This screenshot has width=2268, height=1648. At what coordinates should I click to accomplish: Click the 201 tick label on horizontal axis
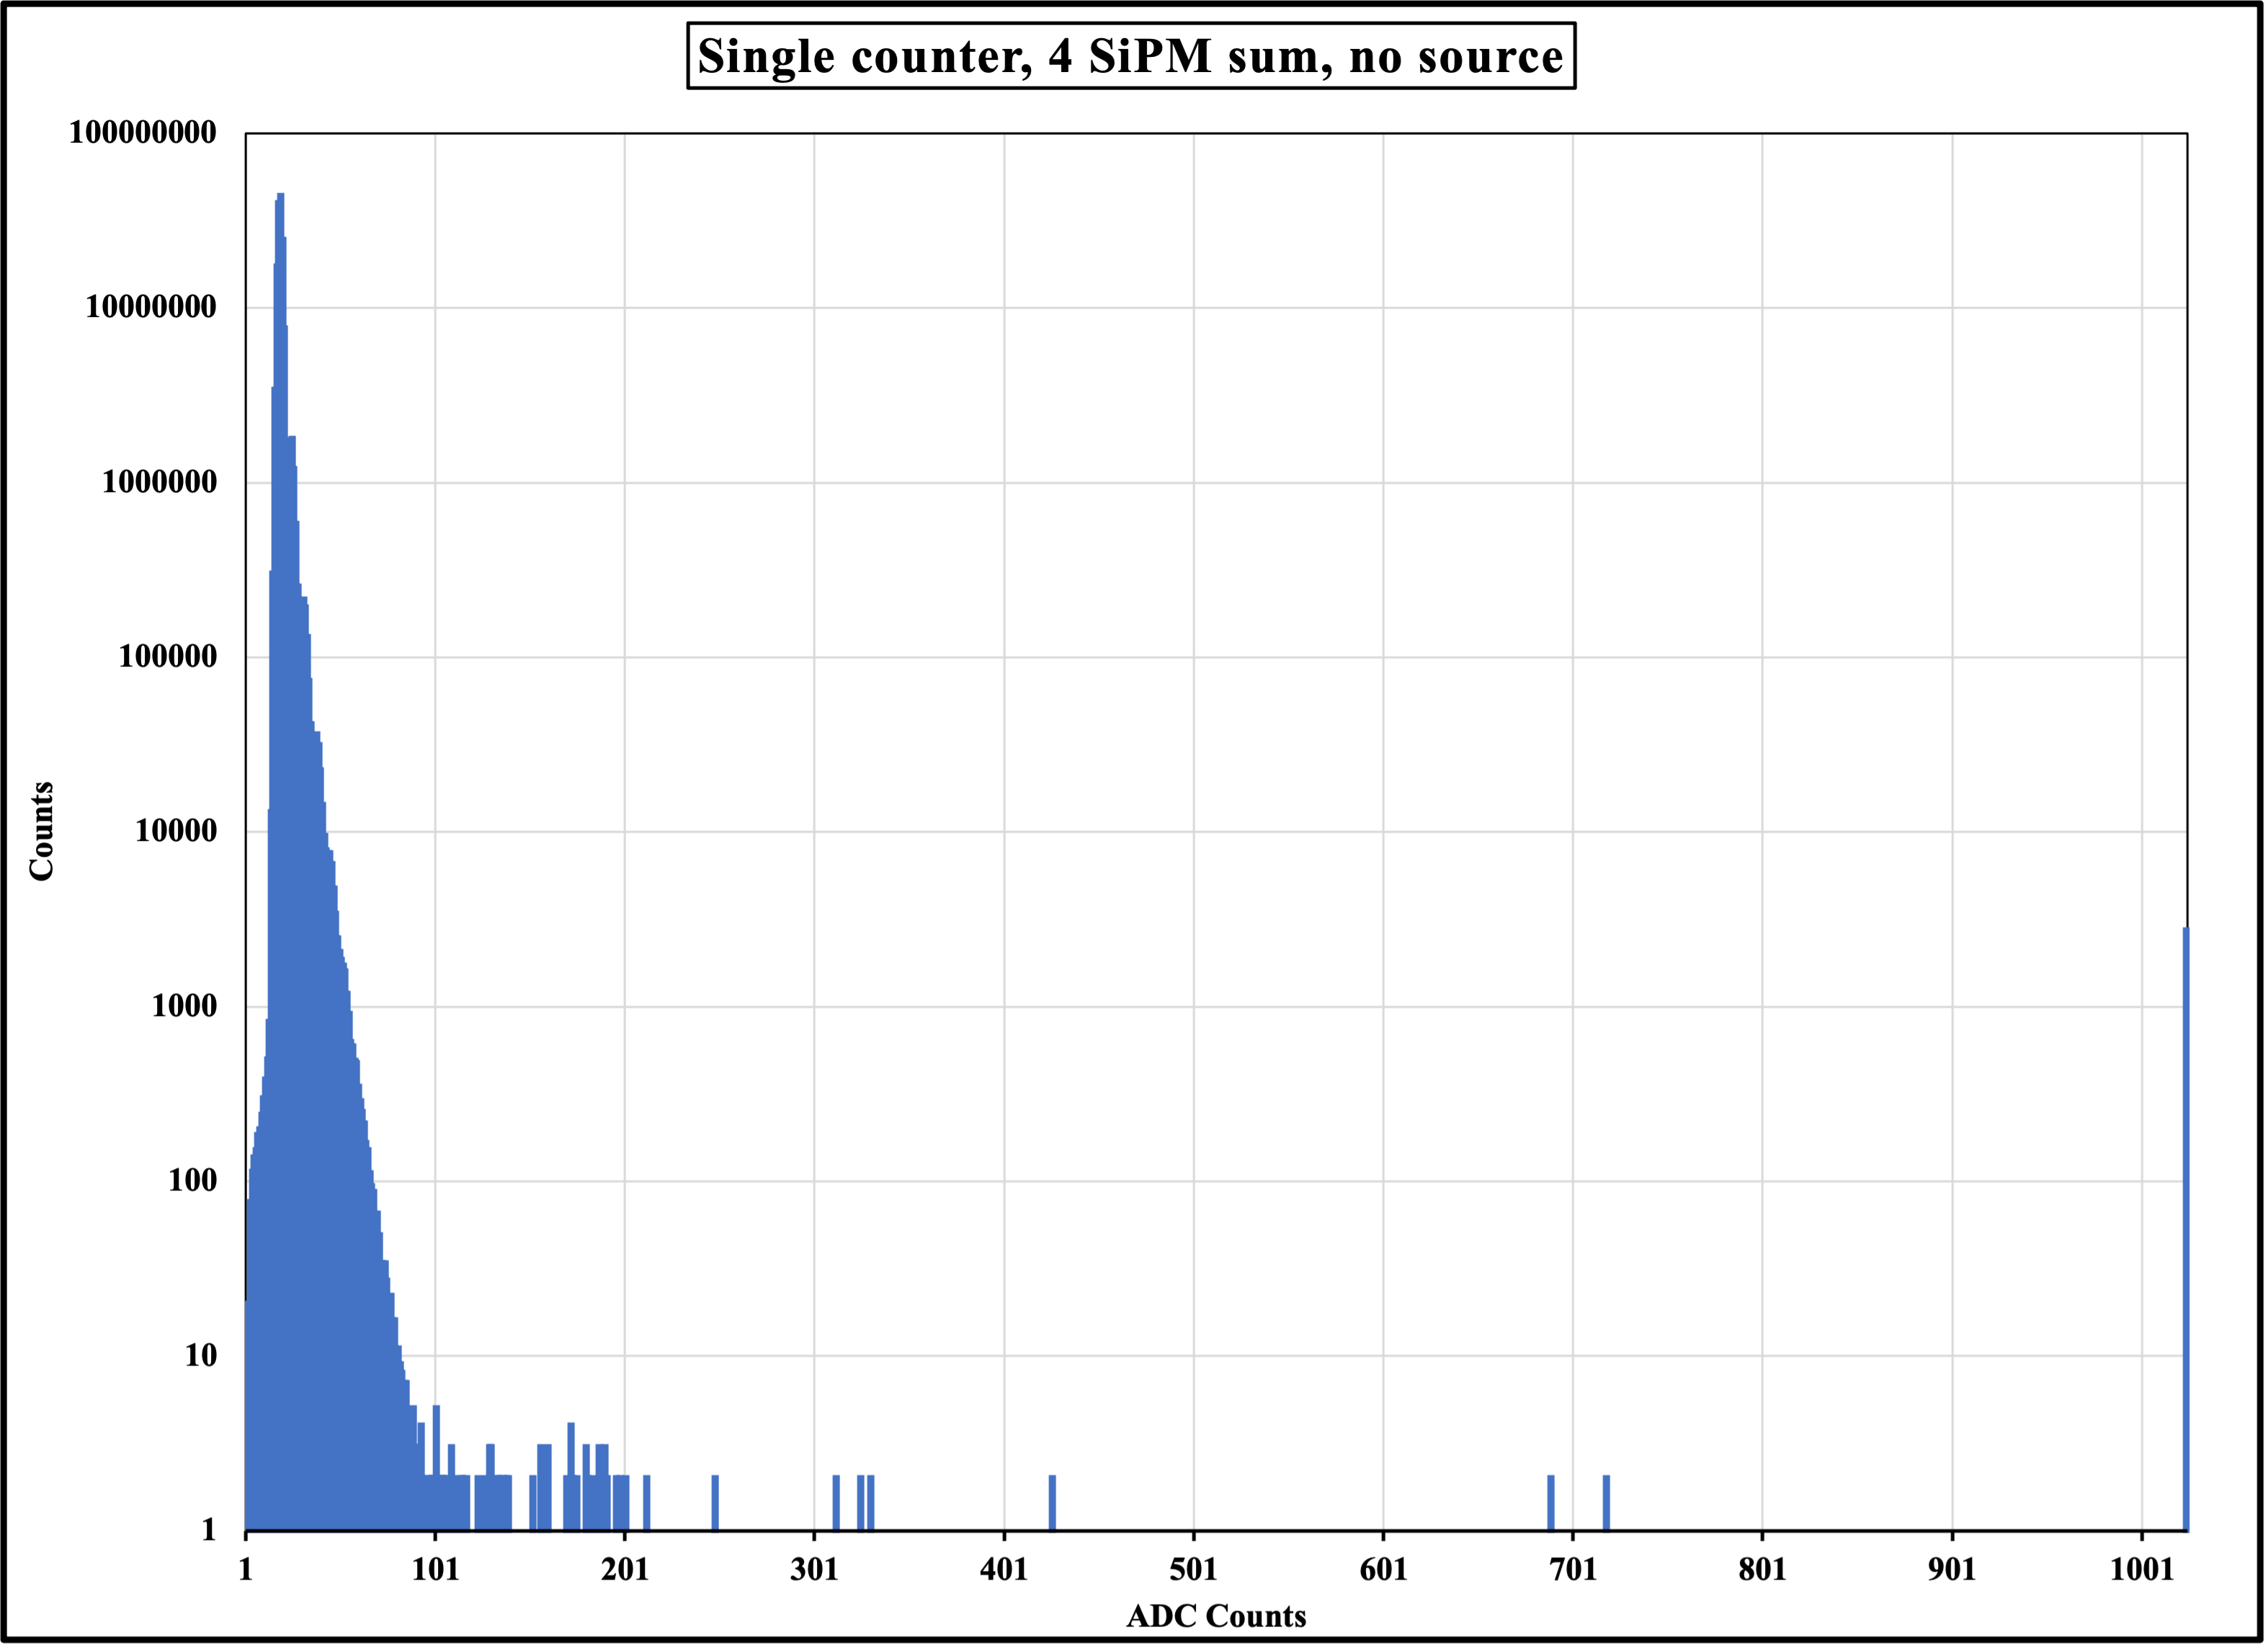[x=625, y=1569]
